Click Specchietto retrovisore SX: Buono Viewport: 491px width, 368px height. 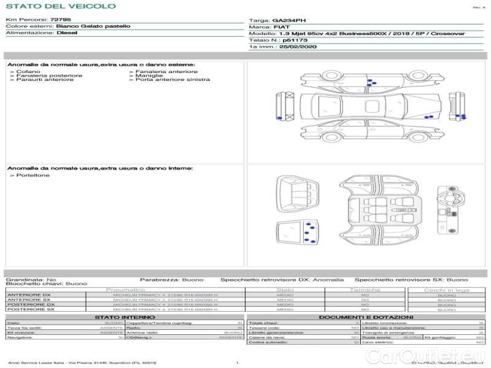point(411,280)
